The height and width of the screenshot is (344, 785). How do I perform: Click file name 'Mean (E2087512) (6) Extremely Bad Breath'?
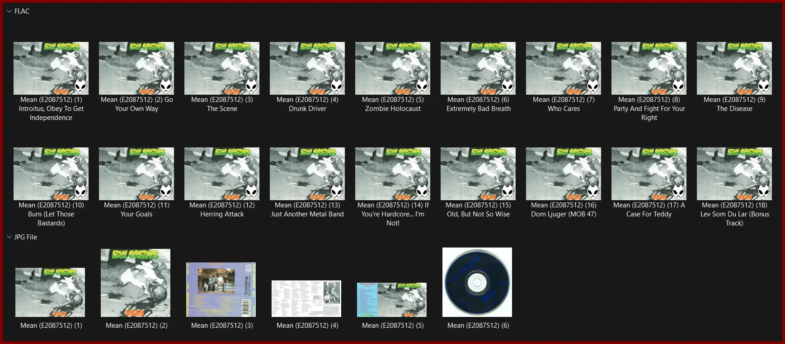tap(478, 104)
